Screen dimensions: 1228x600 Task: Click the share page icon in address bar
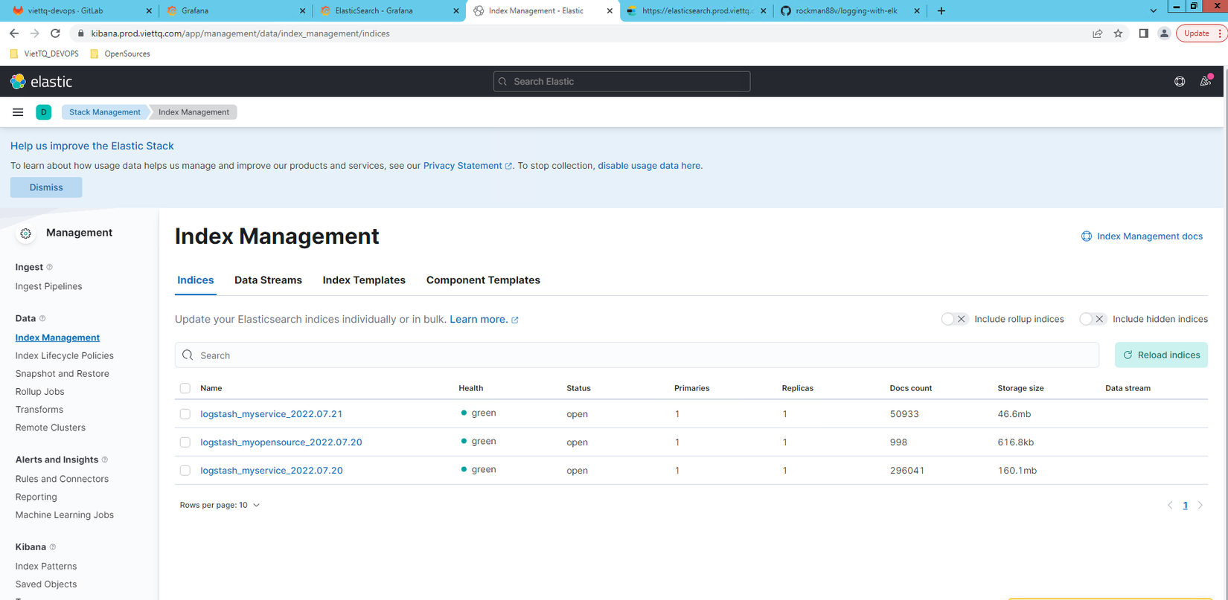coord(1097,33)
